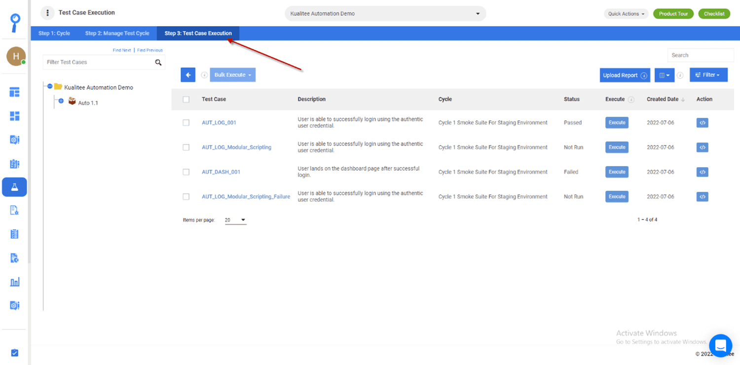740x365 pixels.
Task: Click the blue back arrow button
Action: (x=188, y=75)
